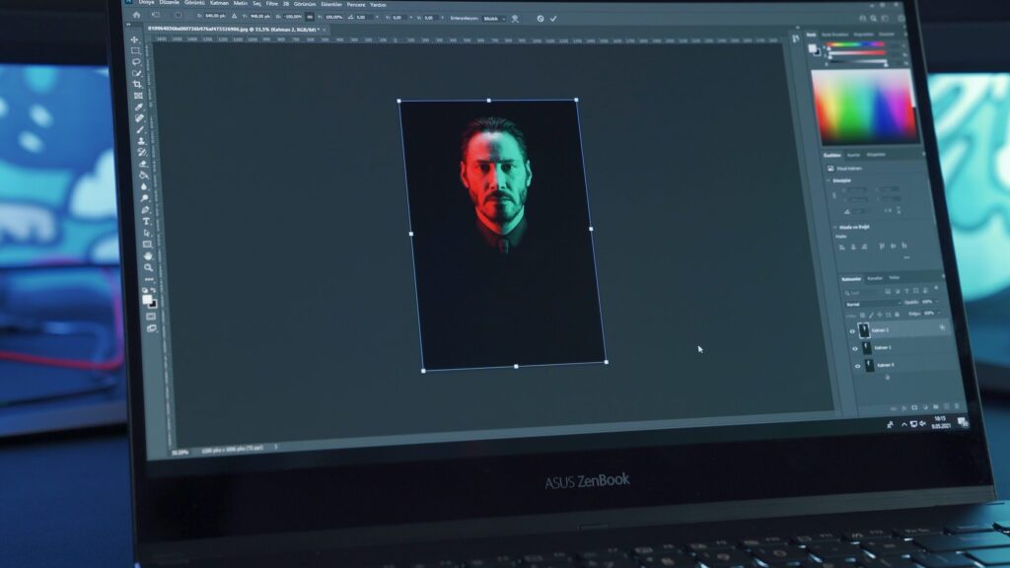The width and height of the screenshot is (1010, 568).
Task: Click the Katman 1 layer thumbnail
Action: [x=866, y=348]
